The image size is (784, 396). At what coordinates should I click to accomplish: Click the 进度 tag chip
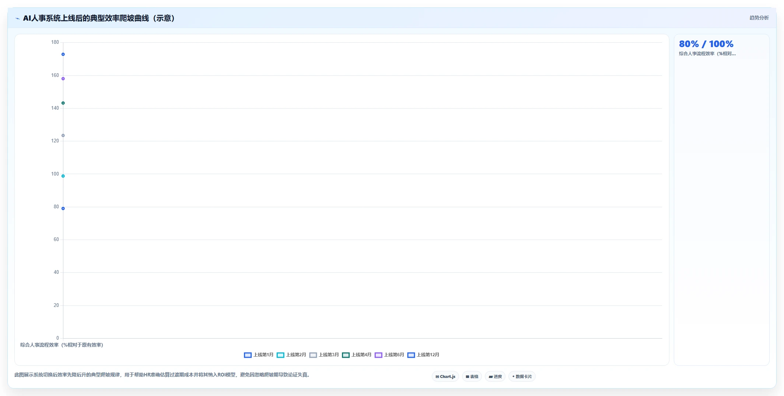(x=495, y=376)
